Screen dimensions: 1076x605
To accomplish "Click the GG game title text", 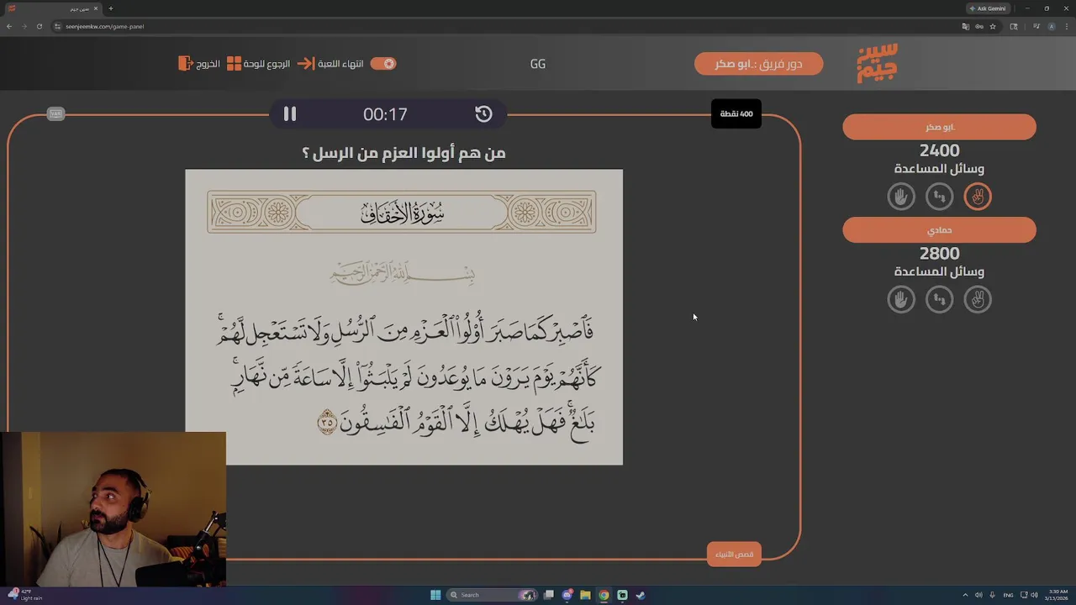I will [538, 64].
